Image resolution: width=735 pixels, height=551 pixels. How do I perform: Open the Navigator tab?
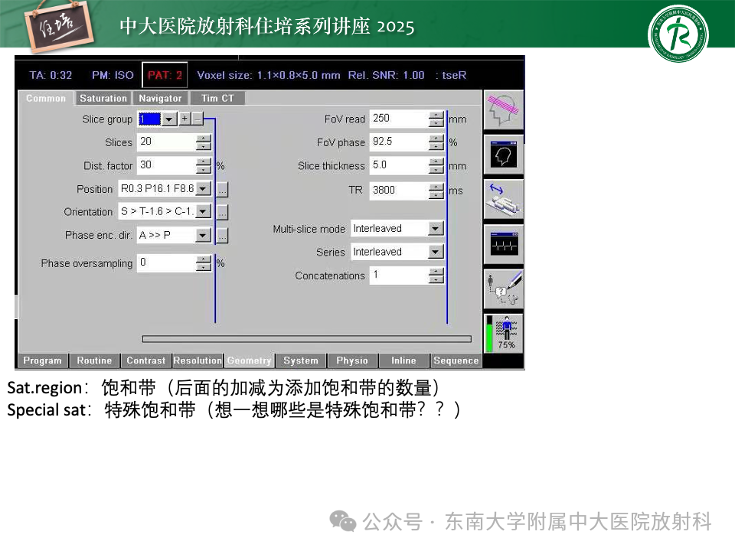(x=160, y=99)
